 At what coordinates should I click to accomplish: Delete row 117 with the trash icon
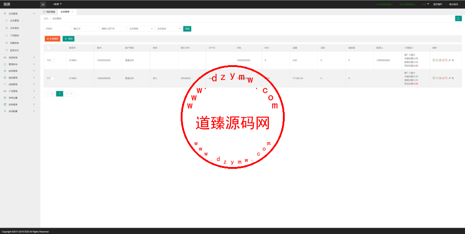coord(453,78)
